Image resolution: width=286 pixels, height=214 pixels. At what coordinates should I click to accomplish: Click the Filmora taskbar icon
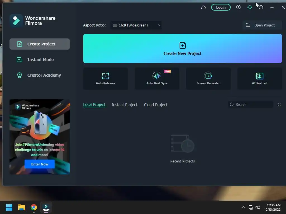coord(46,207)
